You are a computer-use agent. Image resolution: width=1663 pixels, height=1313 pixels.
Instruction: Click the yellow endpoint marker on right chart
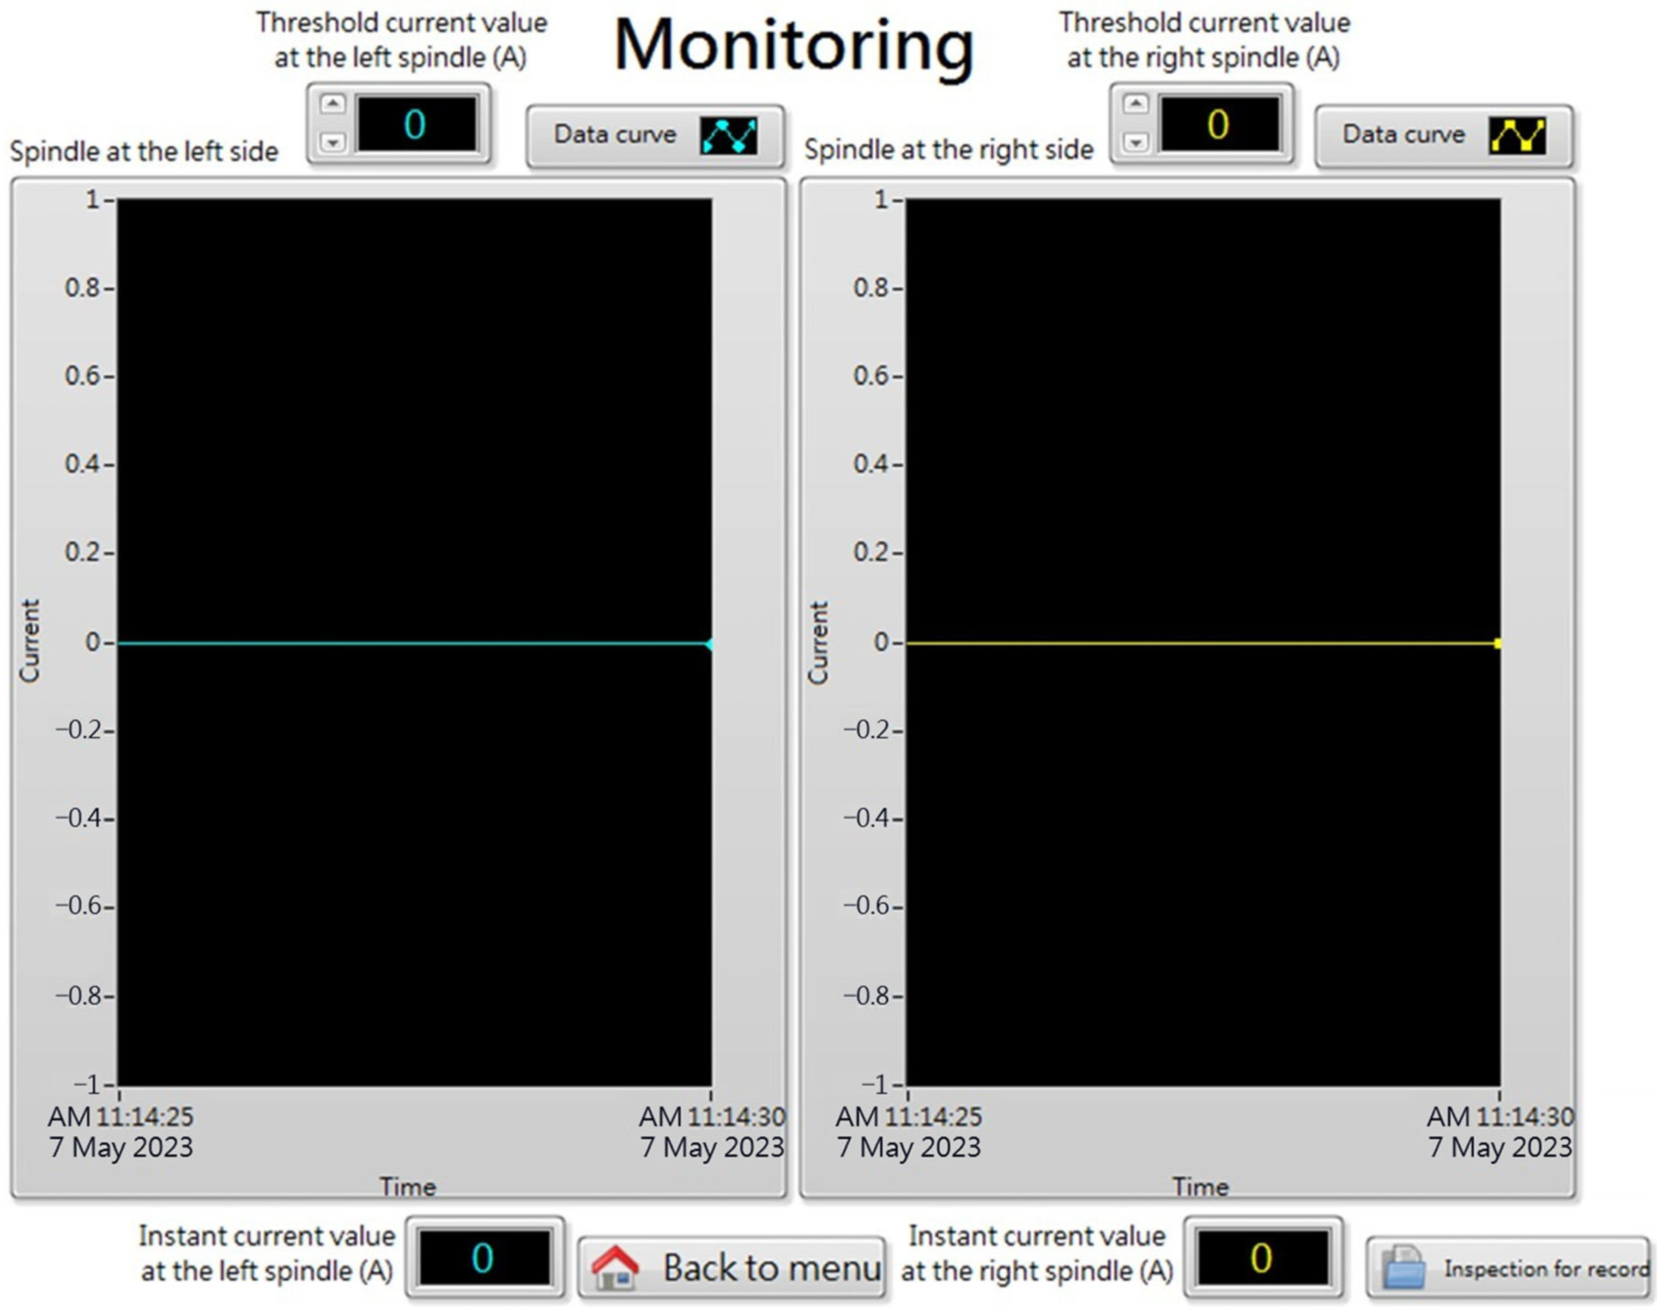click(1498, 643)
